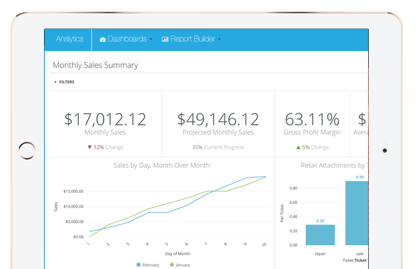Image resolution: width=416 pixels, height=269 pixels.
Task: Toggle the February series in the legend
Action: (x=148, y=264)
